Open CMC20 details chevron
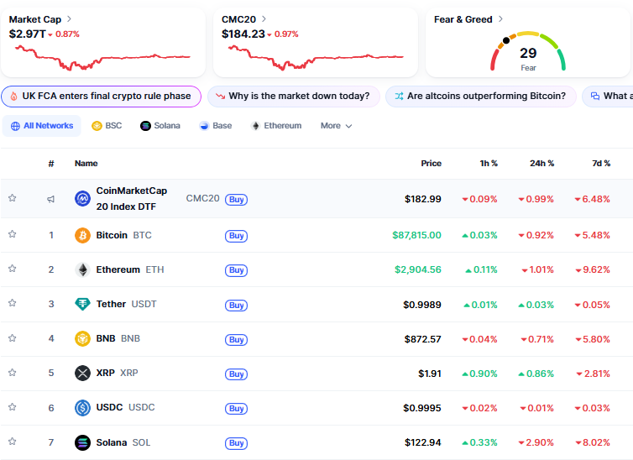633x460 pixels. coord(264,19)
